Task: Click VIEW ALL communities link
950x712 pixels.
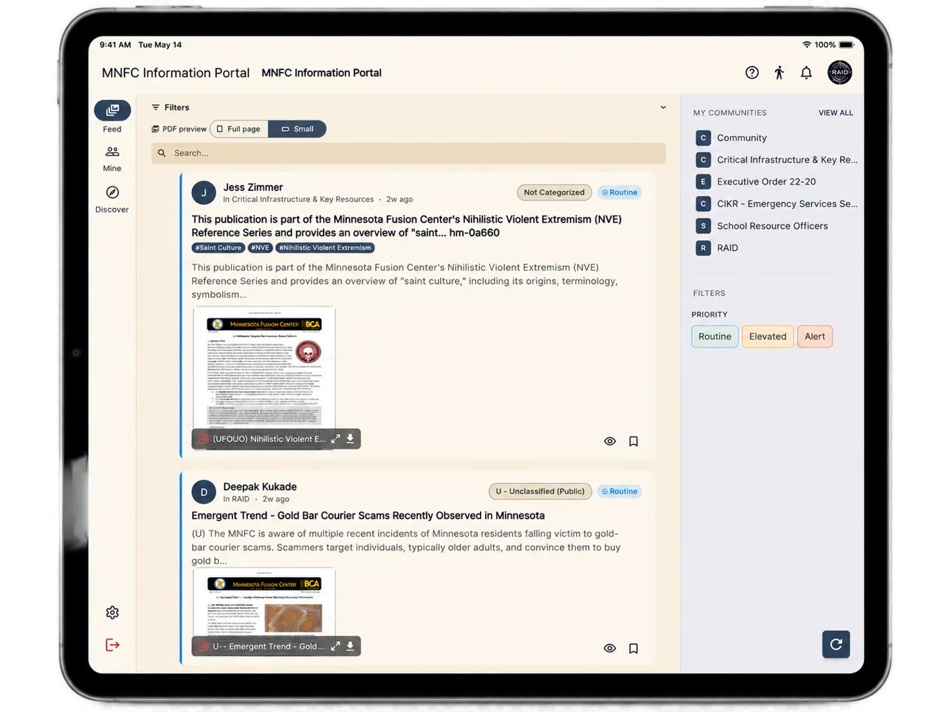Action: point(836,113)
